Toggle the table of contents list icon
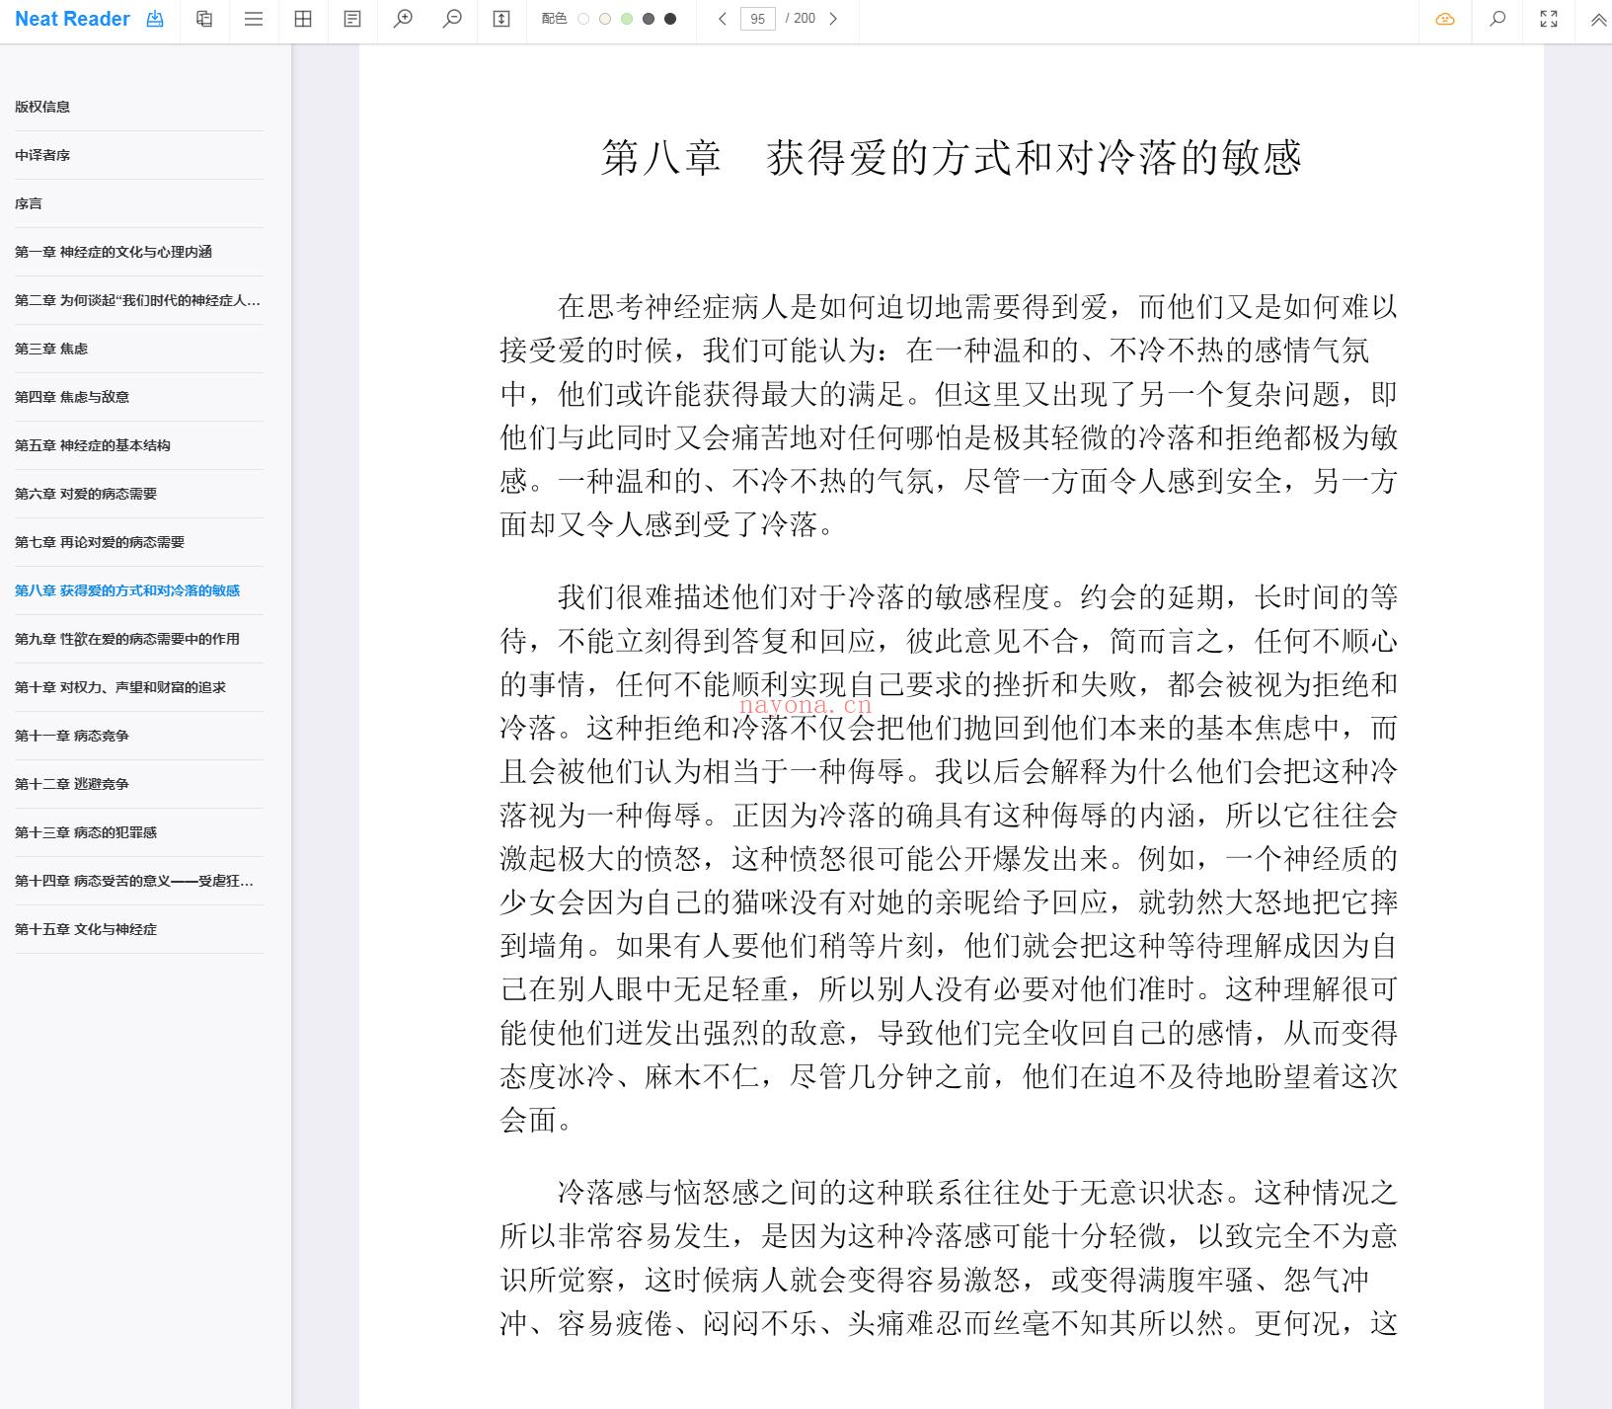Viewport: 1612px width, 1409px height. tap(254, 19)
